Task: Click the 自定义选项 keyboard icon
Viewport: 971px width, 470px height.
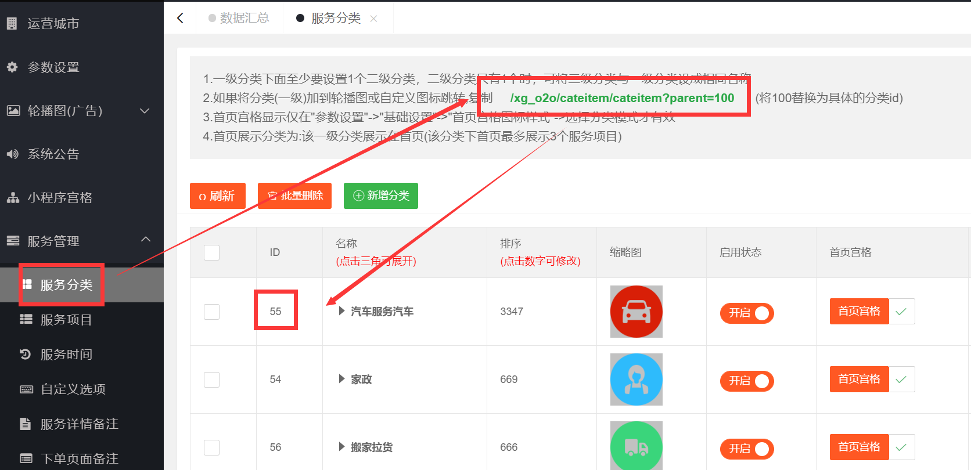Action: pyautogui.click(x=26, y=389)
